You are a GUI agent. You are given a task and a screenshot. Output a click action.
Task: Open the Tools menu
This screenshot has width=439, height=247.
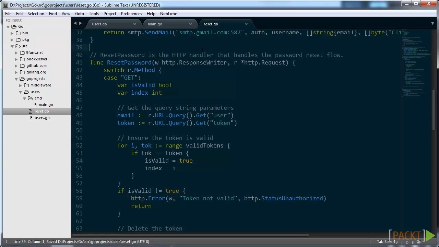[94, 14]
